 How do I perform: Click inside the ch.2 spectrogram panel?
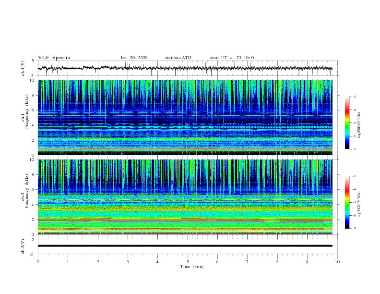[187, 197]
